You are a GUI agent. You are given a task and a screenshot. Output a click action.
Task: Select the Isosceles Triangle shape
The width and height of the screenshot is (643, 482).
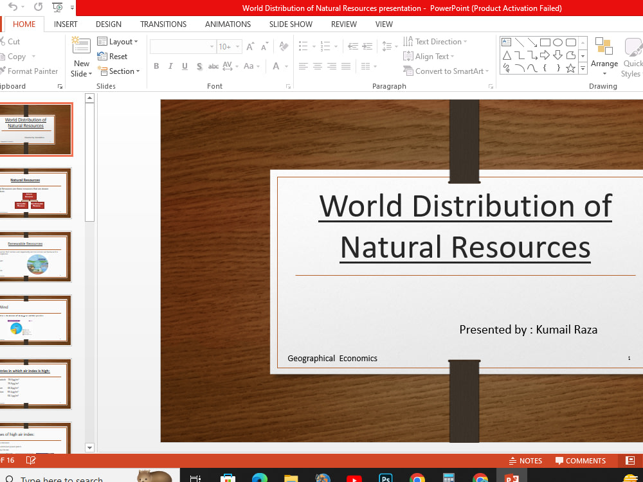tap(507, 55)
